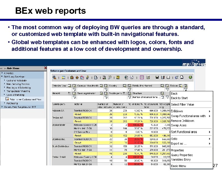Viewport: 222px width, 171px height.
Task: Click the trash icon beside Number of returned items
Action: click(163, 97)
